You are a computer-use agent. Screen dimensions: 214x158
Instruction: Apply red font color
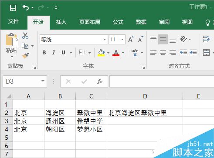click(x=116, y=53)
